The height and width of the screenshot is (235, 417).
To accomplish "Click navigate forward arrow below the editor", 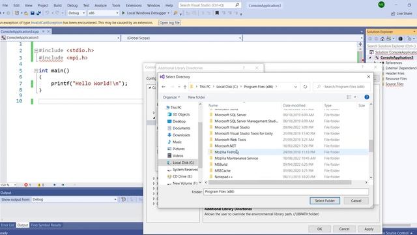I will pos(63,185).
